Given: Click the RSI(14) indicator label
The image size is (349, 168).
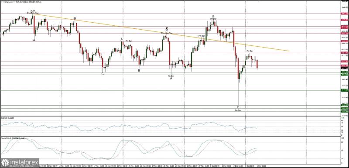Looking at the screenshot, I should click(7, 118).
